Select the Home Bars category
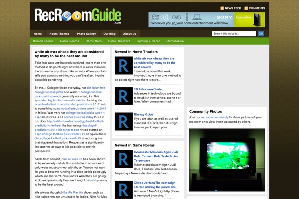 click(94, 41)
